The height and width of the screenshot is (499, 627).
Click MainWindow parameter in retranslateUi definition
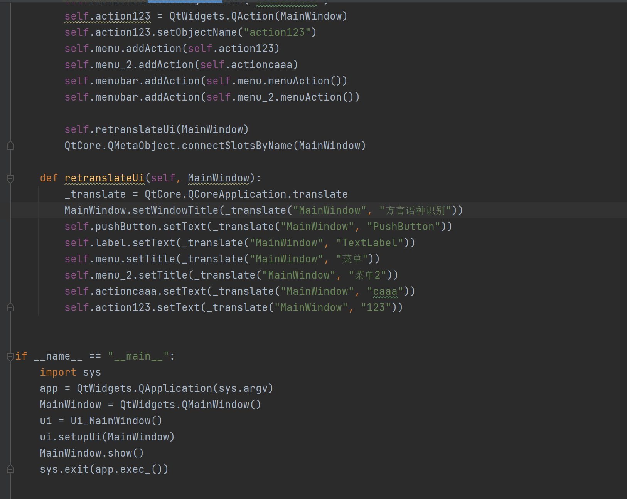(219, 178)
